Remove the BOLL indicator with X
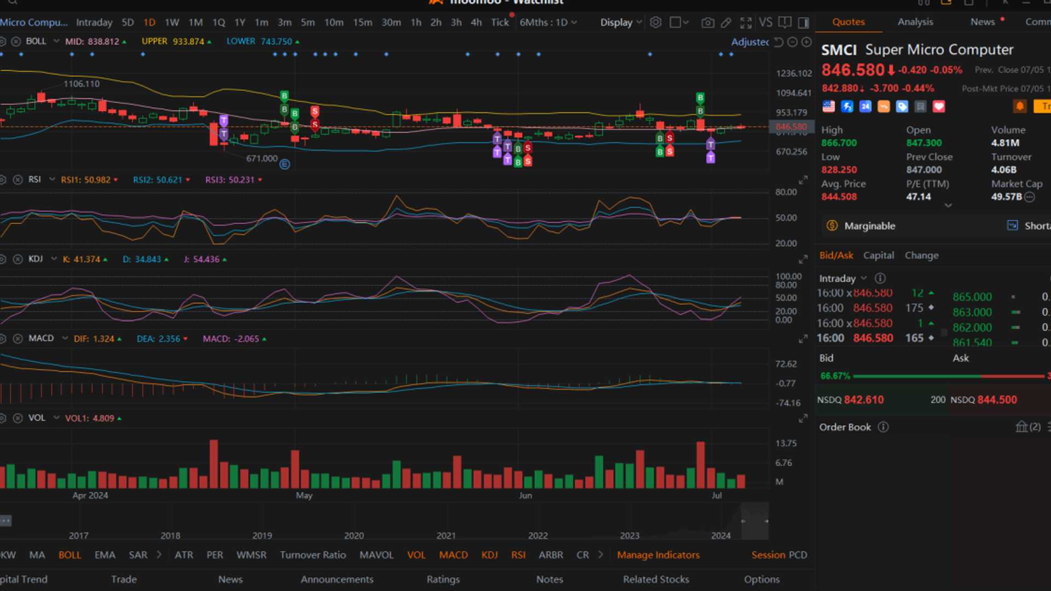The height and width of the screenshot is (591, 1051). click(16, 42)
